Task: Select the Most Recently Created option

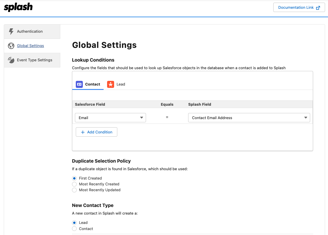Action: 74,184
